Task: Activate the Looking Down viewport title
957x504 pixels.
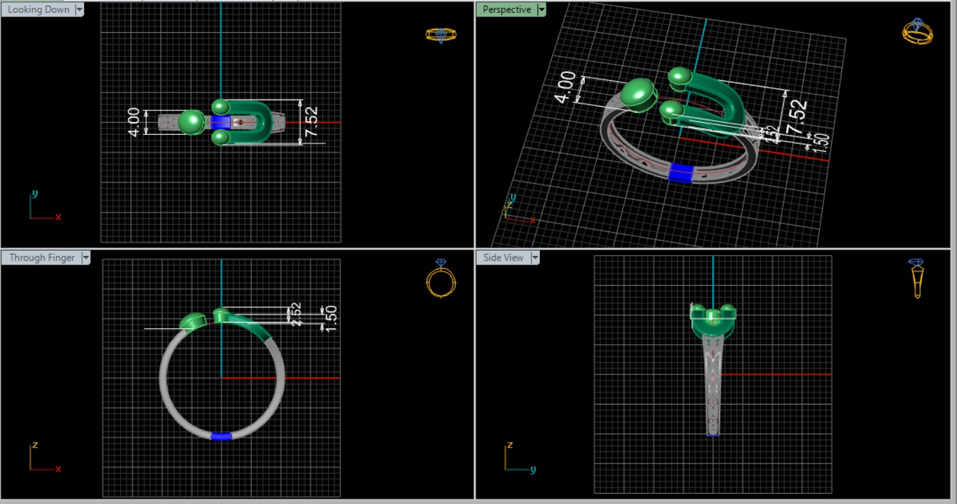Action: 38,10
